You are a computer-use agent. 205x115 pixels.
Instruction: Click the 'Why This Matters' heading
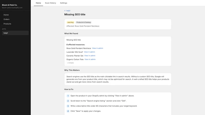(72, 70)
